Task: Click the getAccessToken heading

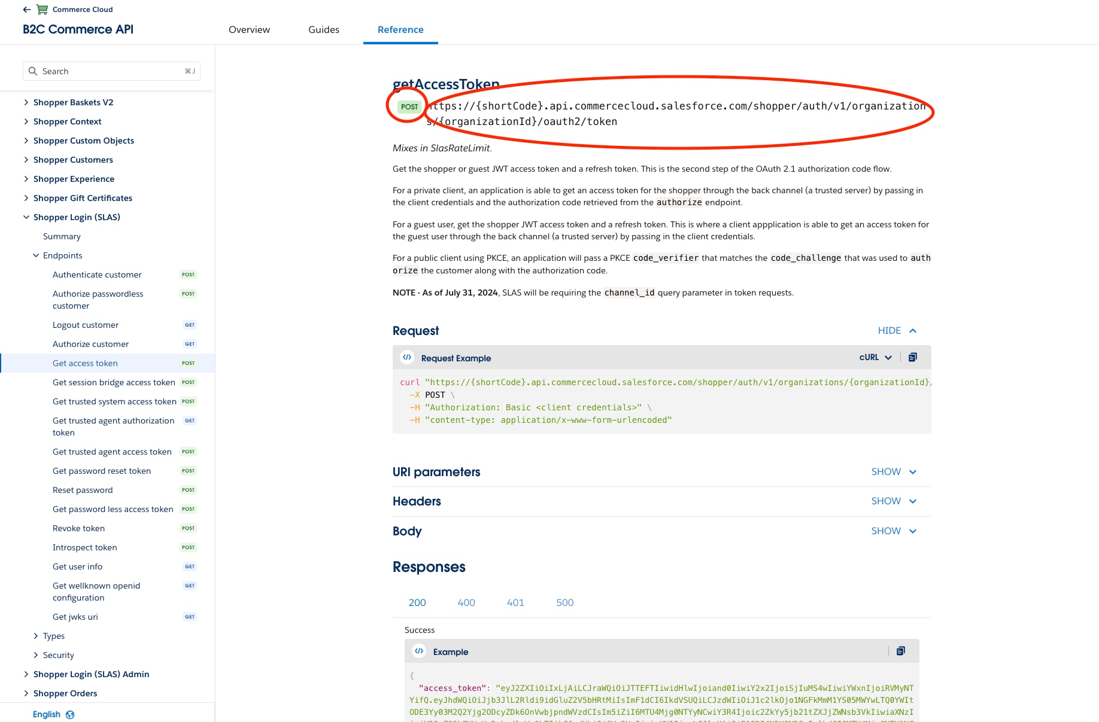Action: 446,84
